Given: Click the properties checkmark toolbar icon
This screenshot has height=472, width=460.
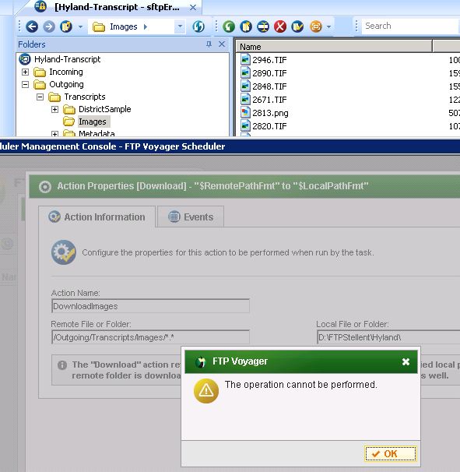Looking at the screenshot, I should click(x=297, y=26).
